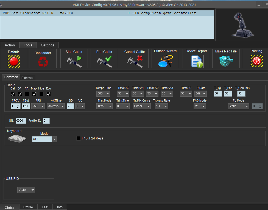
Task: Select the Common tab
Action: [11, 77]
